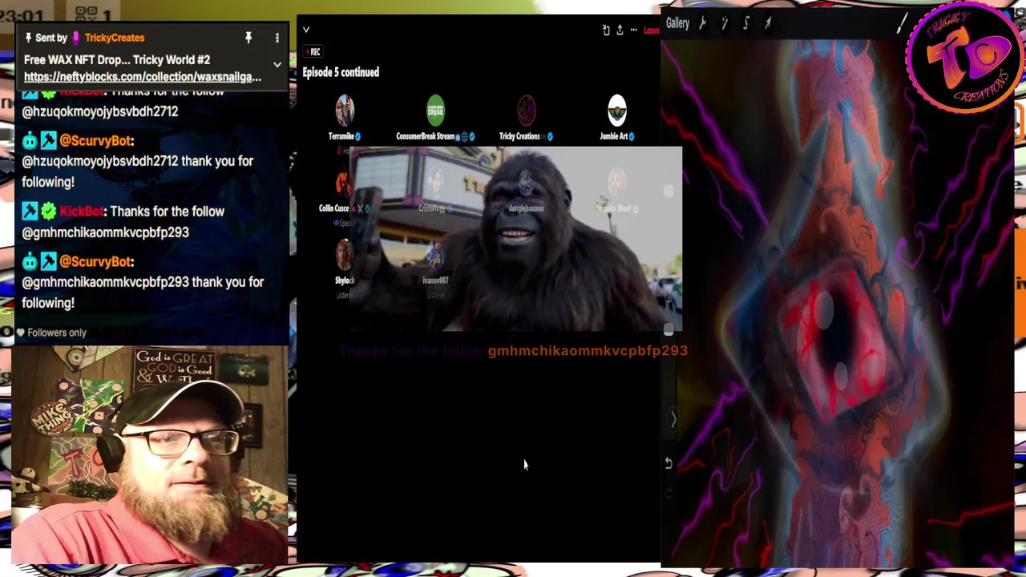Click second @ScurvyBot username in chat
Viewport: 1026px width, 577px height.
click(95, 261)
